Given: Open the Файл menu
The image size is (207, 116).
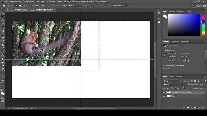Looking at the screenshot, I should tap(6, 2).
